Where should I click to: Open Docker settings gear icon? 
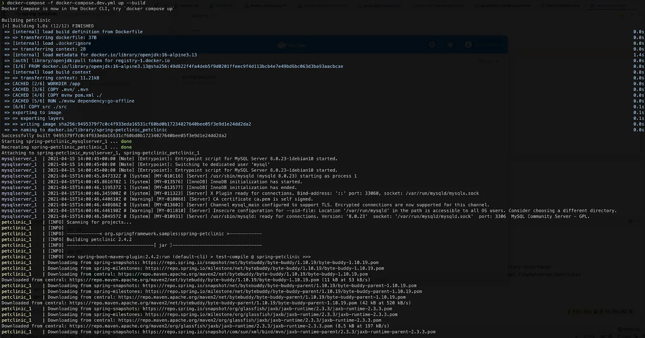[x=432, y=45]
